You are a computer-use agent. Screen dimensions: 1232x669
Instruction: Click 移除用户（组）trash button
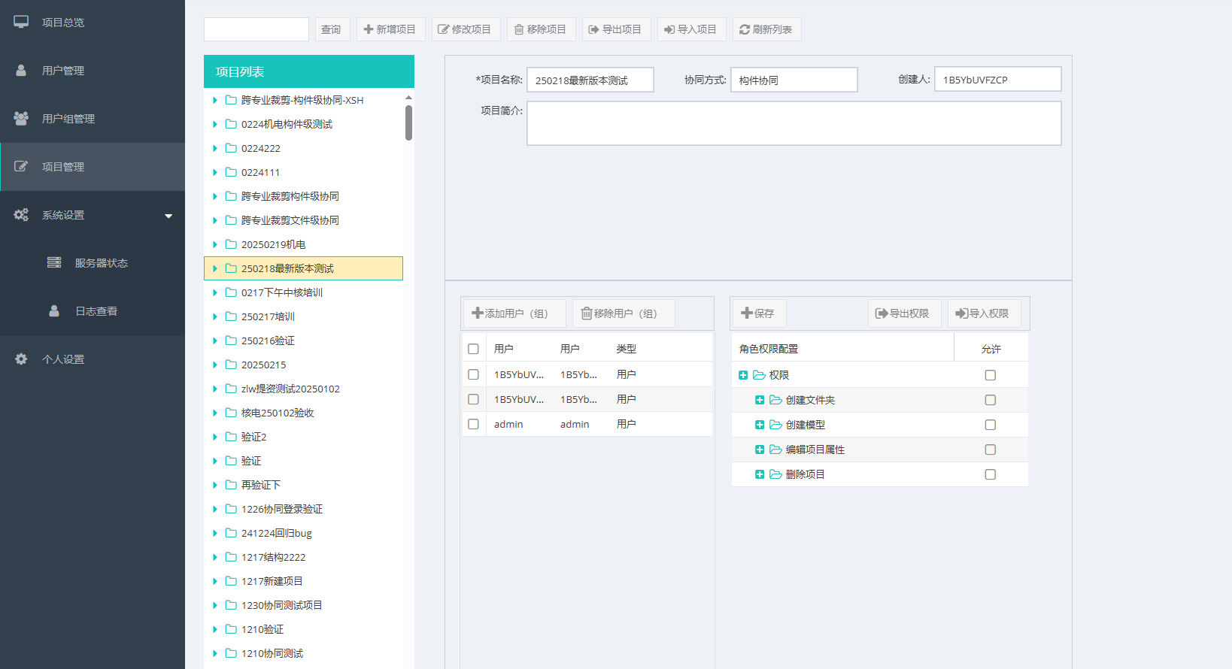[622, 313]
